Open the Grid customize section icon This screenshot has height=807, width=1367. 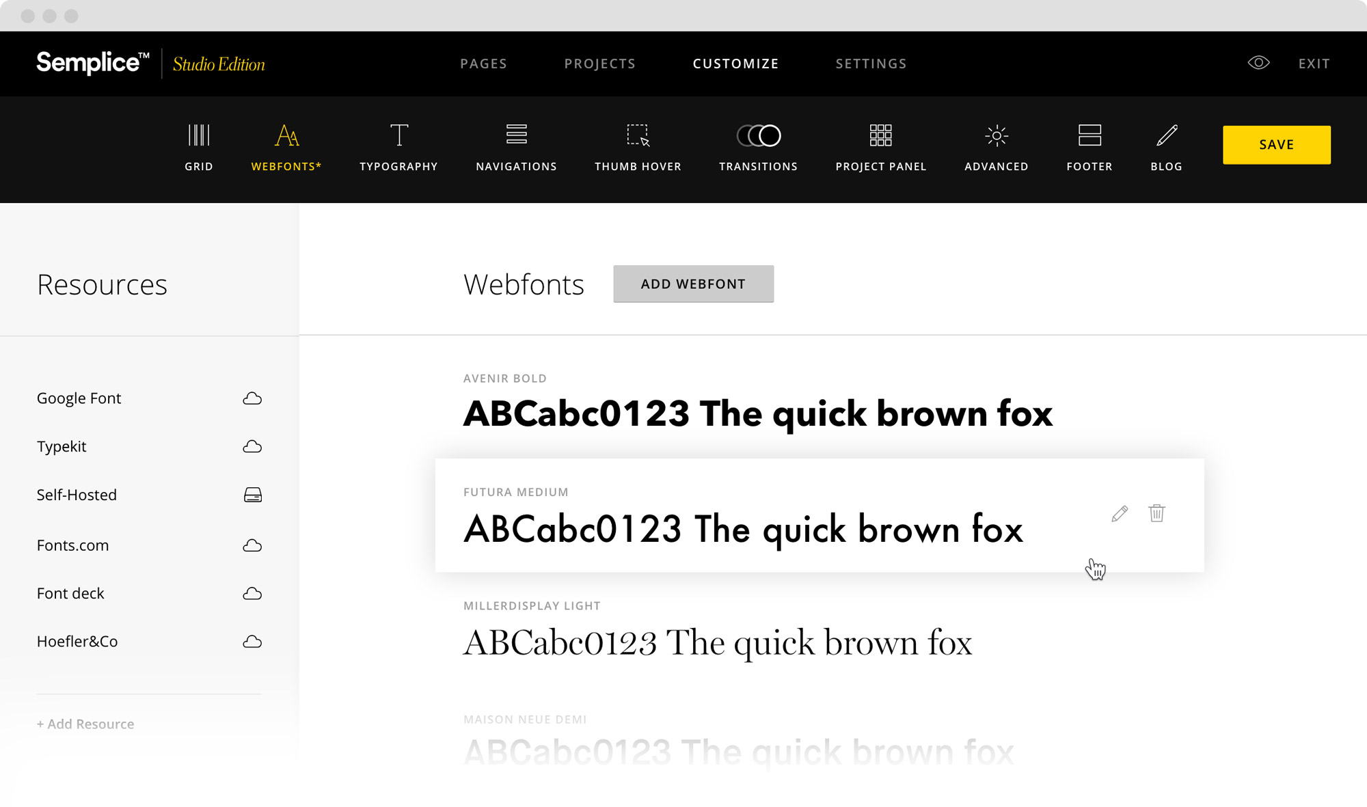pyautogui.click(x=199, y=135)
